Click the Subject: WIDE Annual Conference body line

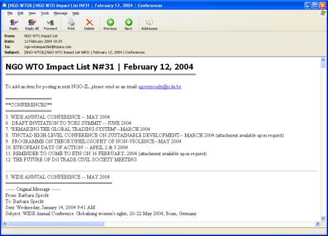[x=101, y=213]
